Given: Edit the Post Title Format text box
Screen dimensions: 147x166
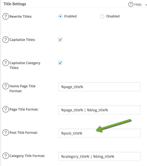Looking at the screenshot, I should 99,133.
